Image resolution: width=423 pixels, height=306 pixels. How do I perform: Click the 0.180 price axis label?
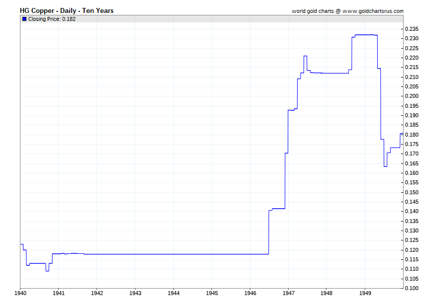(x=412, y=135)
